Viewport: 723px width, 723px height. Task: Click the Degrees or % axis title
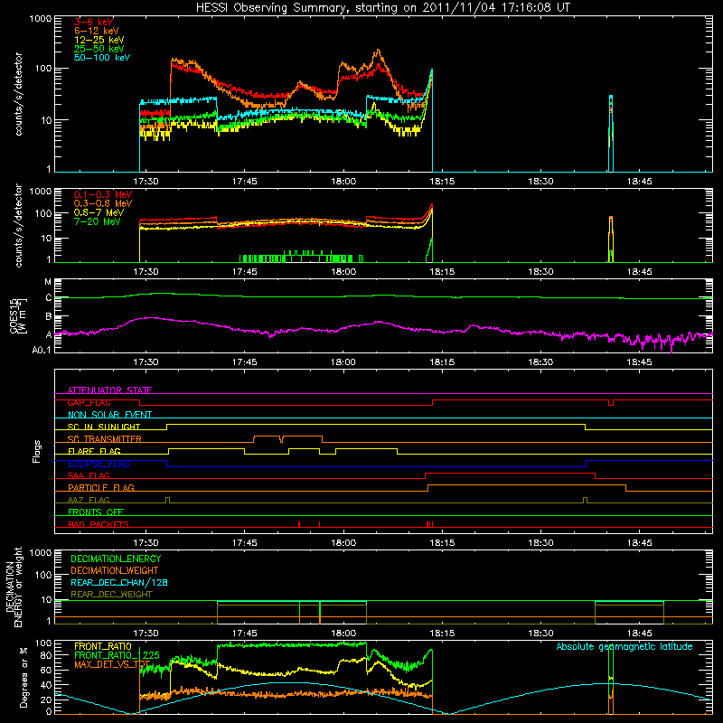point(23,678)
